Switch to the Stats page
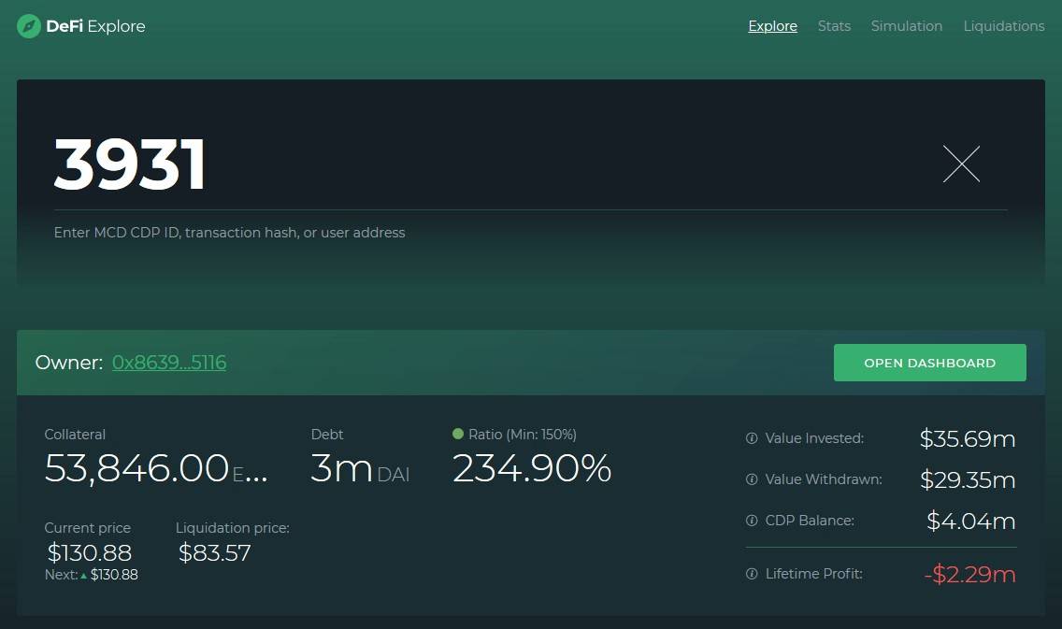Screen dimensions: 1062x629 click(834, 26)
